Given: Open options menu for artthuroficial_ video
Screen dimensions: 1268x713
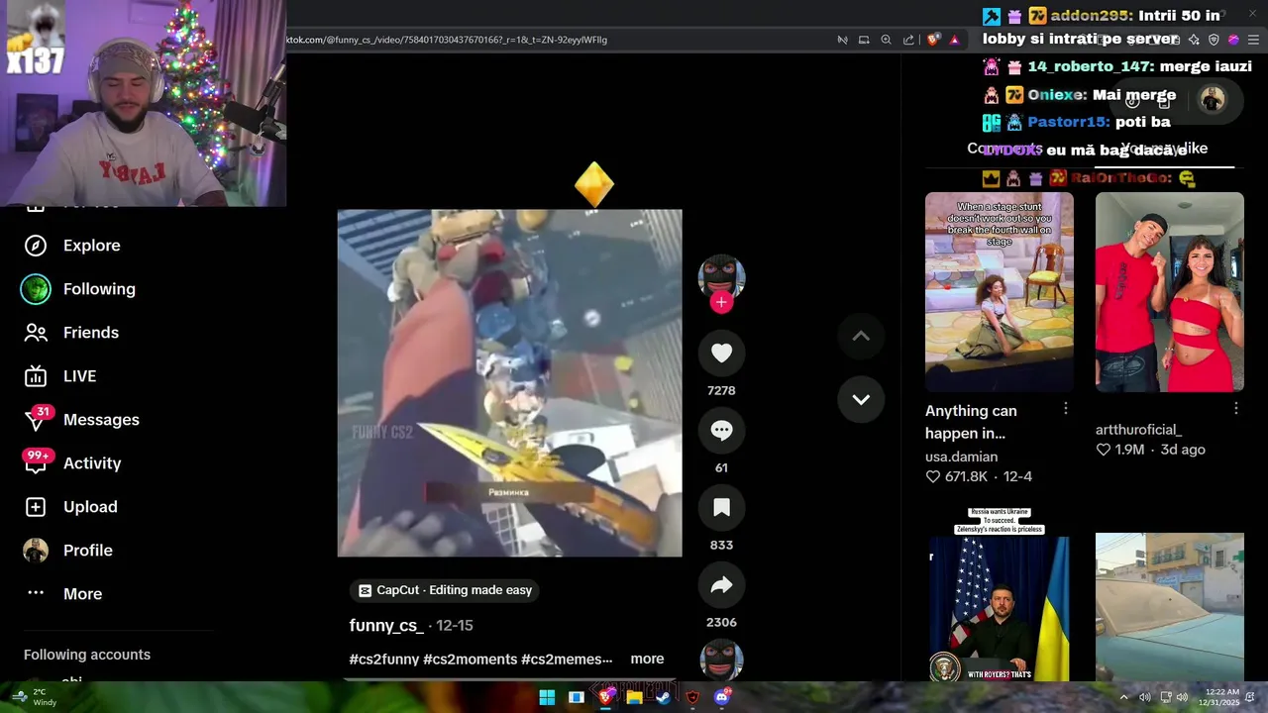Looking at the screenshot, I should point(1236,408).
